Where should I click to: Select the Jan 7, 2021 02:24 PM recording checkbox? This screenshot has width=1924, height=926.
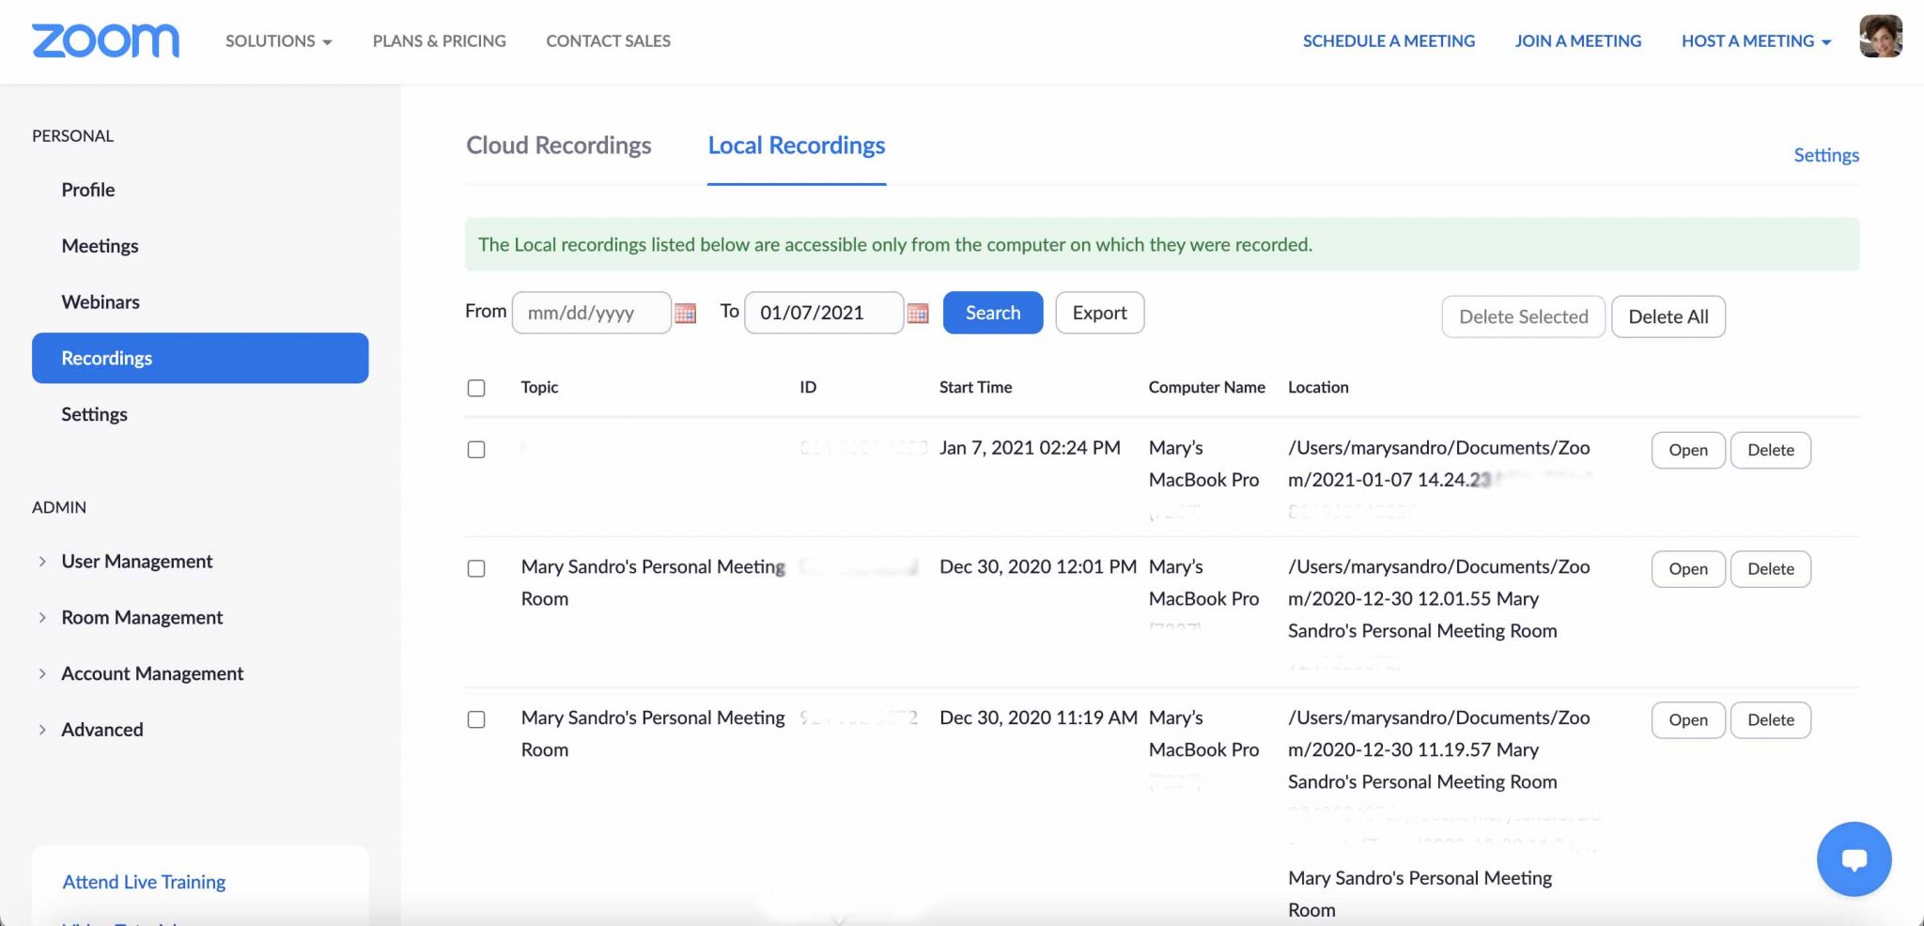[x=476, y=450]
